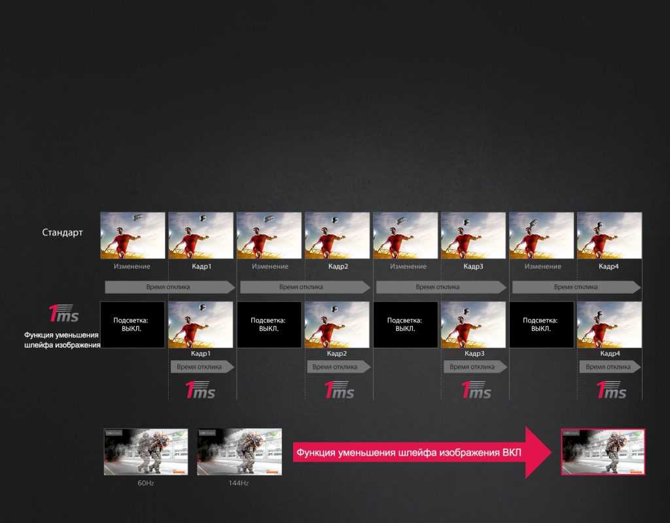Select the Кадр4 soccer image in the Стандарт row

click(x=609, y=235)
